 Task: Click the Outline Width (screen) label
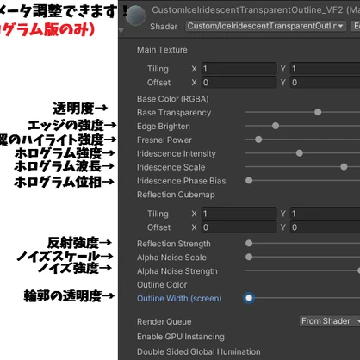179,299
